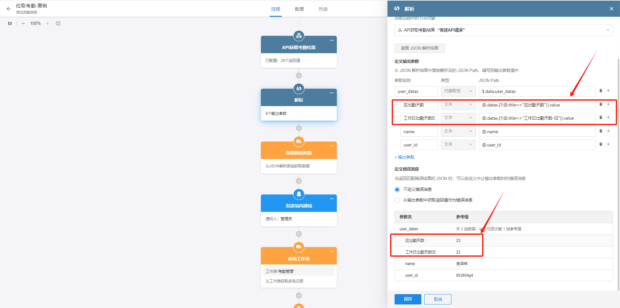Save the parse node with 保存
The height and width of the screenshot is (308, 620).
pyautogui.click(x=408, y=299)
